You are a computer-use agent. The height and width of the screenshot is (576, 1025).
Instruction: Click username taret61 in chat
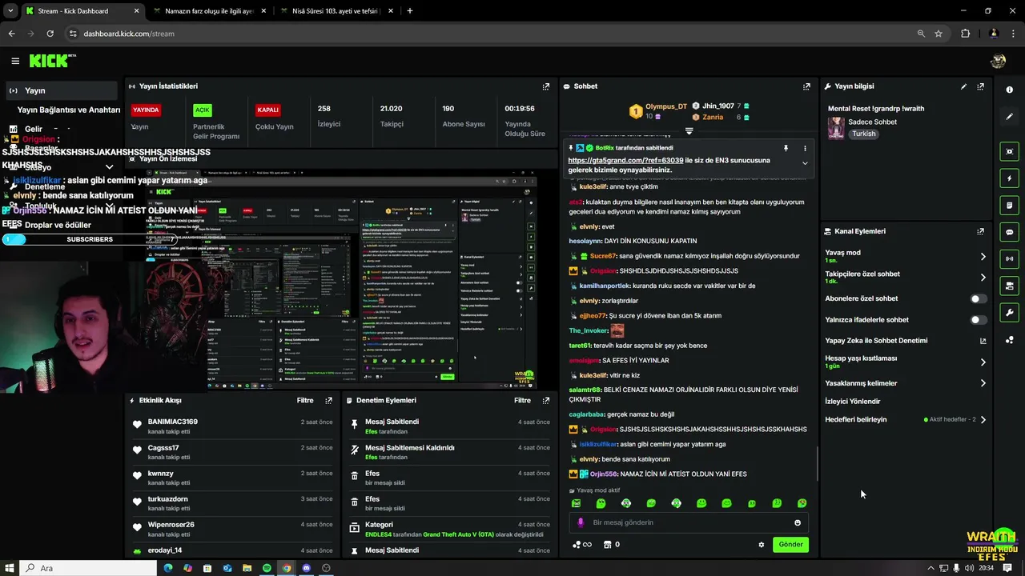pos(580,346)
